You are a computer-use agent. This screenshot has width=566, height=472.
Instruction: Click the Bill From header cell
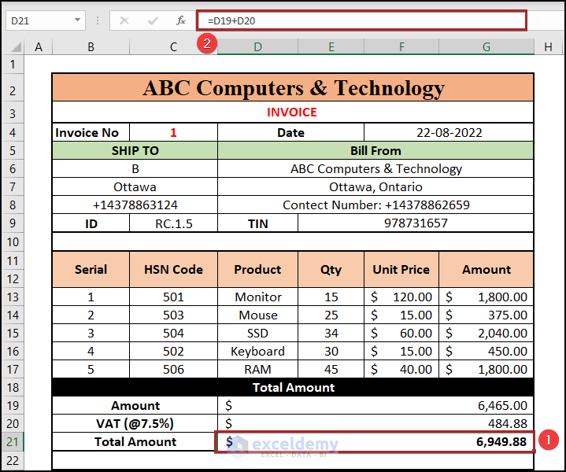click(375, 150)
